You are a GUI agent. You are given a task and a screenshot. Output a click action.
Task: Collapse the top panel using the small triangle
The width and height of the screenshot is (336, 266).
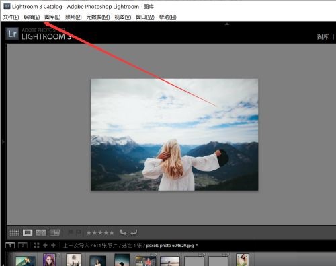coord(227,24)
